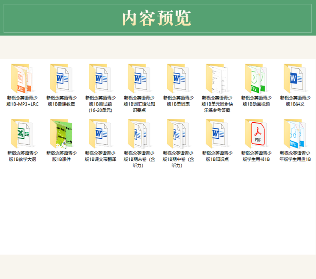The width and height of the screenshot is (316, 279).
Task: Select the 版1B单词表 folder icon
Action: point(178,79)
